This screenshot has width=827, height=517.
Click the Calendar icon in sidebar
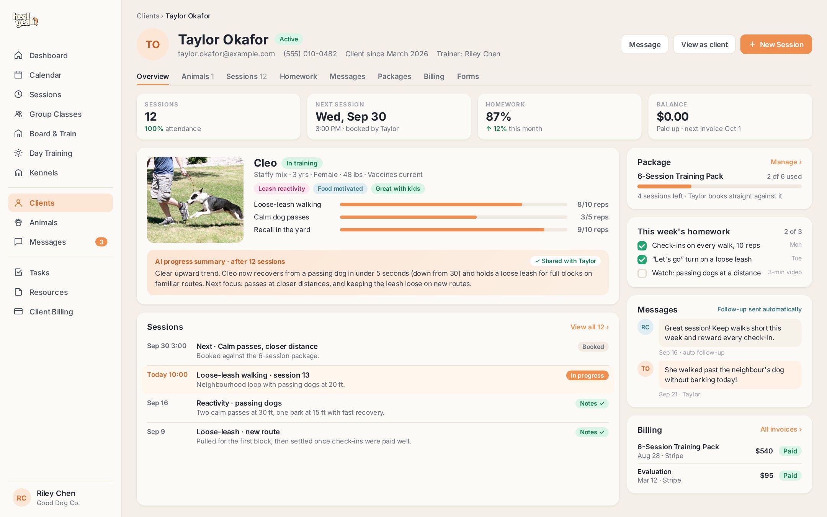coord(18,75)
